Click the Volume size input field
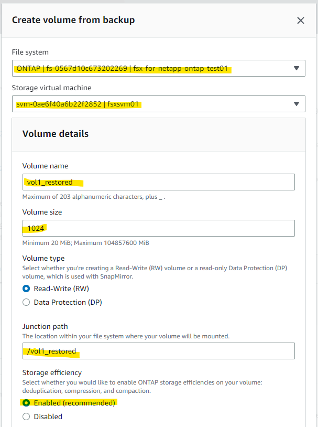 point(159,228)
